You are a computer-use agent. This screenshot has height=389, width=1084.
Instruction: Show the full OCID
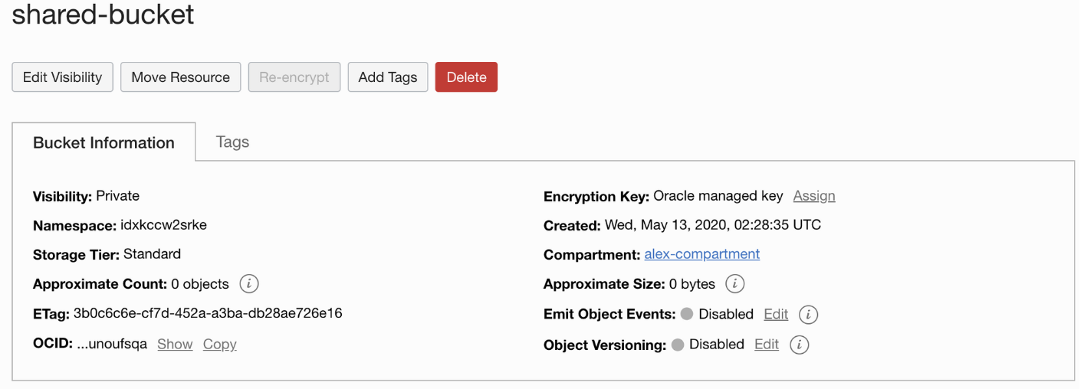pyautogui.click(x=175, y=345)
